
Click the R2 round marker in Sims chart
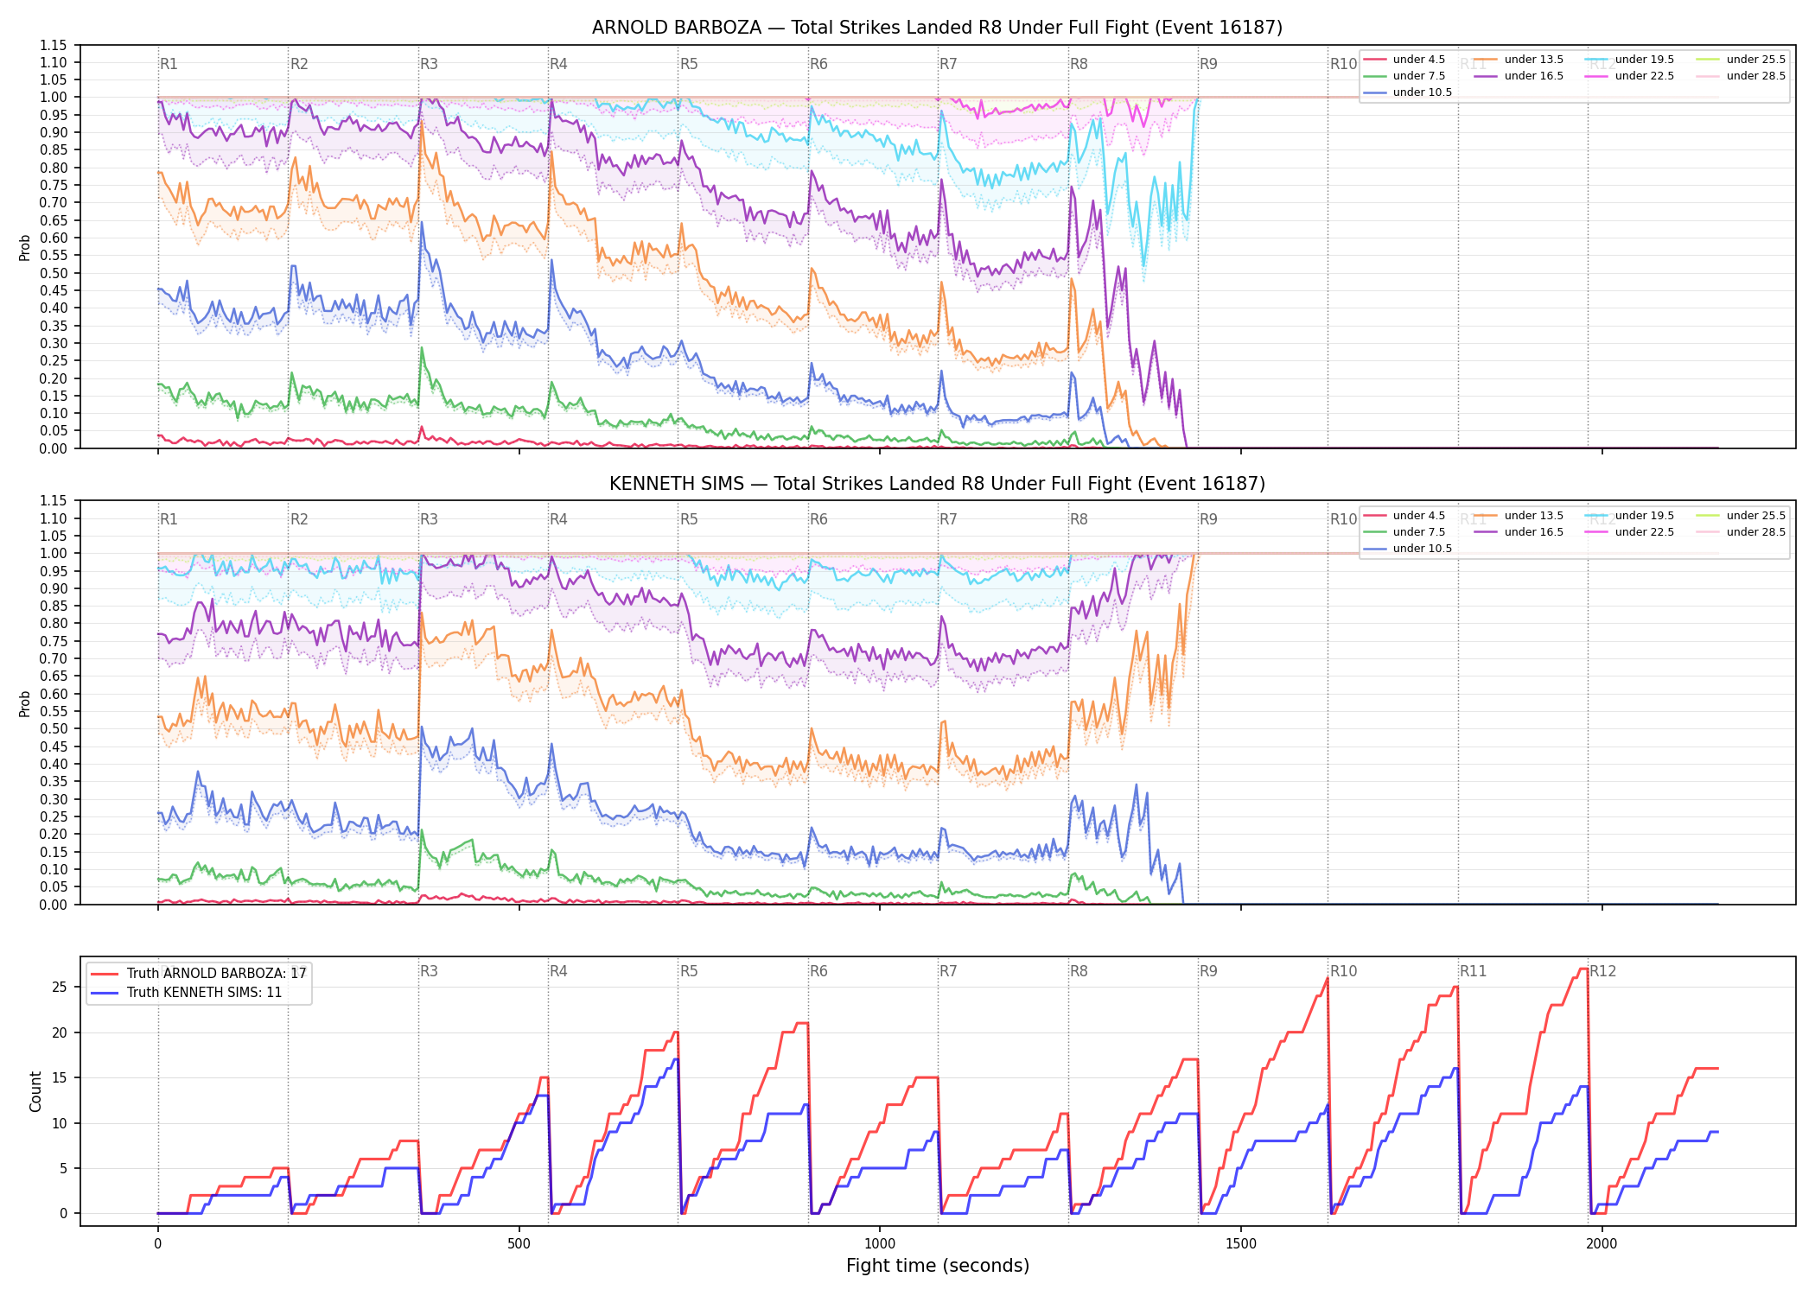[299, 519]
